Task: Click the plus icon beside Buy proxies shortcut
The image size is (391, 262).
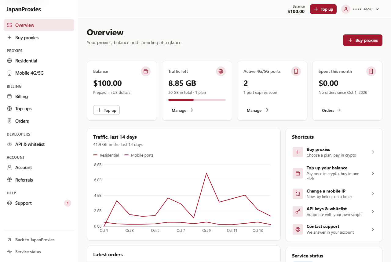Action: point(298,152)
